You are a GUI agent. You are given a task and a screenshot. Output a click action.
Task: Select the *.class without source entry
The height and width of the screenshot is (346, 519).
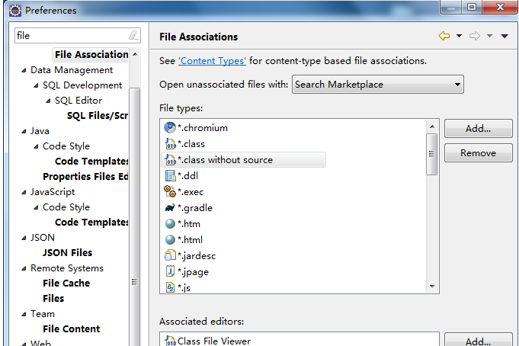click(x=225, y=160)
